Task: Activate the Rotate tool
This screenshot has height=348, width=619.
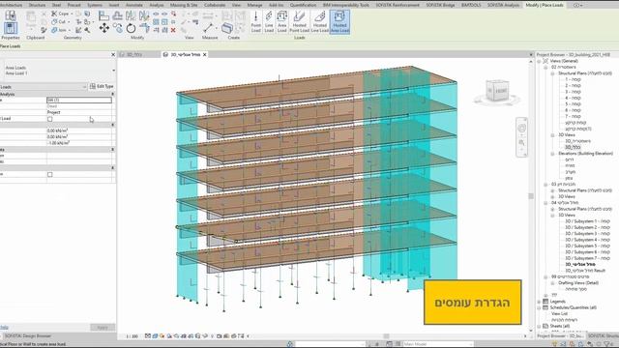Action: tap(131, 28)
